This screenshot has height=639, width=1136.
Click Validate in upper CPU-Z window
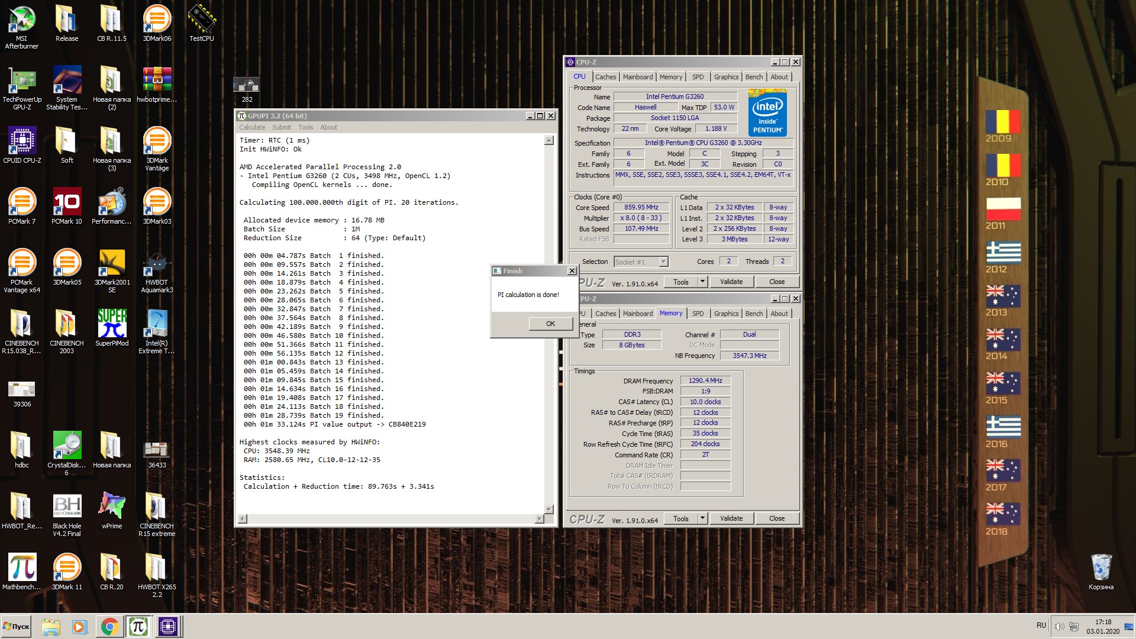coord(731,282)
